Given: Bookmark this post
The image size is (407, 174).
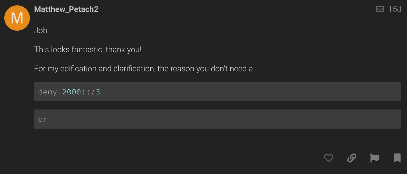Looking at the screenshot, I should click(x=397, y=158).
